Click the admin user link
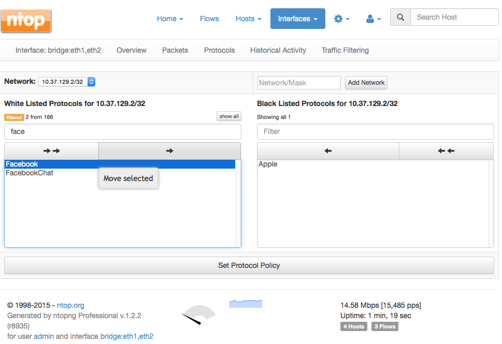This screenshot has height=344, width=502. pos(44,336)
